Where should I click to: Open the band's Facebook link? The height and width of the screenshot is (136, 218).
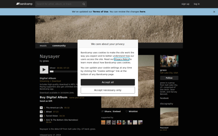click(164, 98)
